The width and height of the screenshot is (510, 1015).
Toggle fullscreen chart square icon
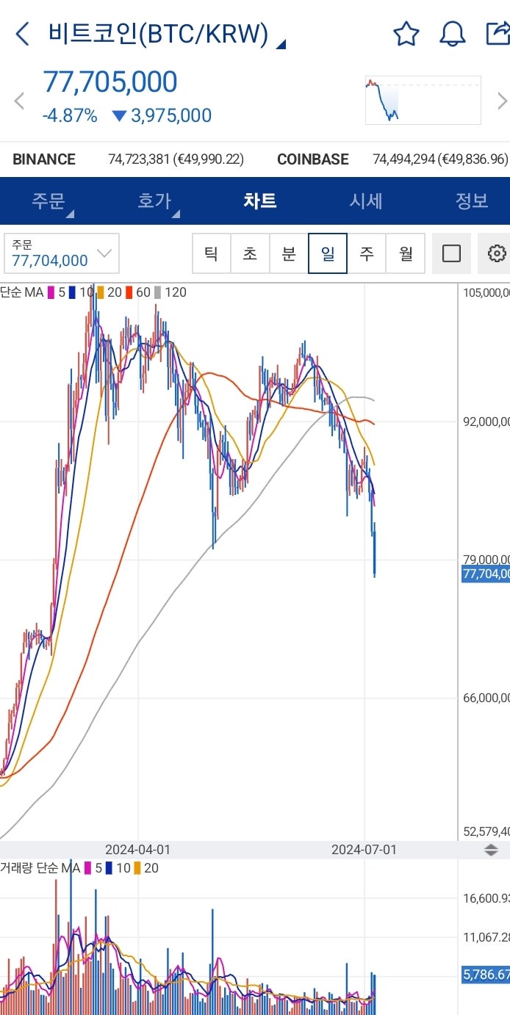point(452,253)
